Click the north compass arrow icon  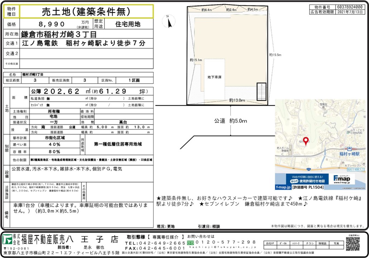[x=169, y=21]
